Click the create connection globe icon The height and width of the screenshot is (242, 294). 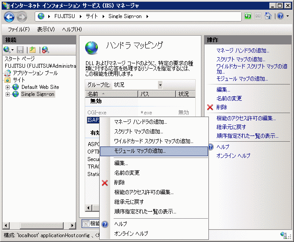coord(7,50)
